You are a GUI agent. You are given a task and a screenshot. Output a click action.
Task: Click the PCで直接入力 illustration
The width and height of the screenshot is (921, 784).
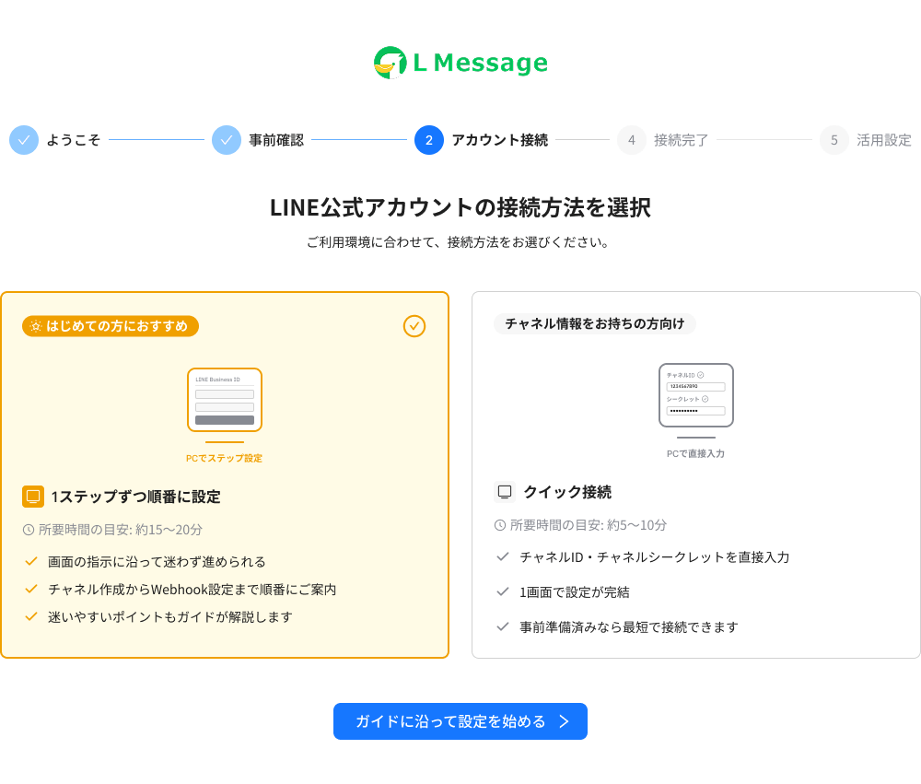point(696,401)
